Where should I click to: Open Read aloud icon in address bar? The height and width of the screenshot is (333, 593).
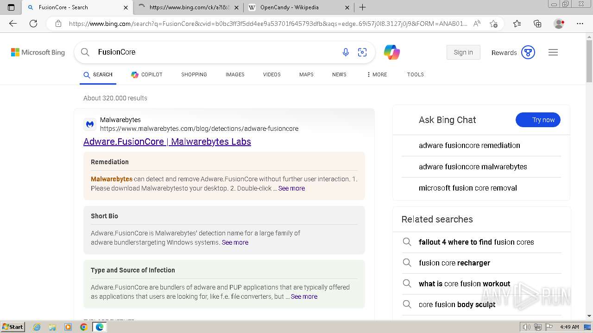point(477,24)
